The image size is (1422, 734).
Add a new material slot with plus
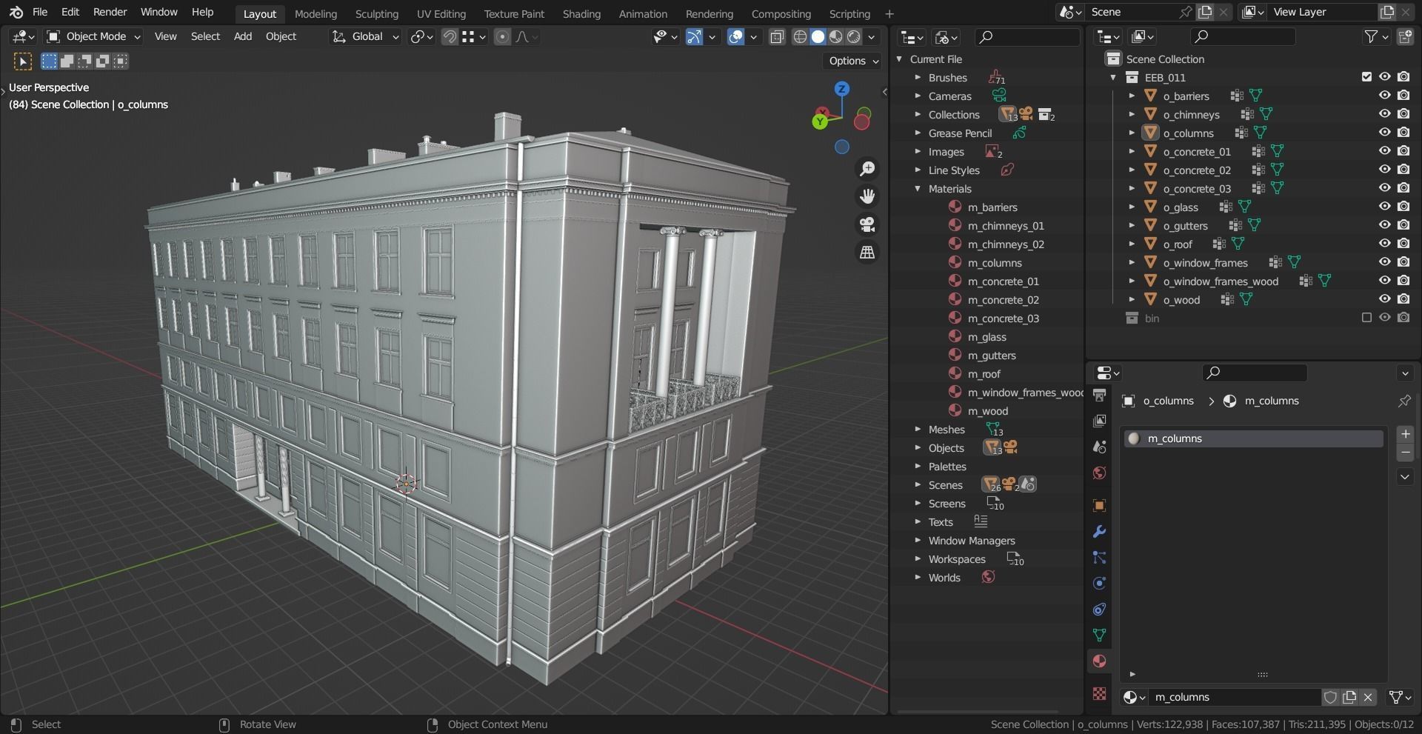point(1405,434)
